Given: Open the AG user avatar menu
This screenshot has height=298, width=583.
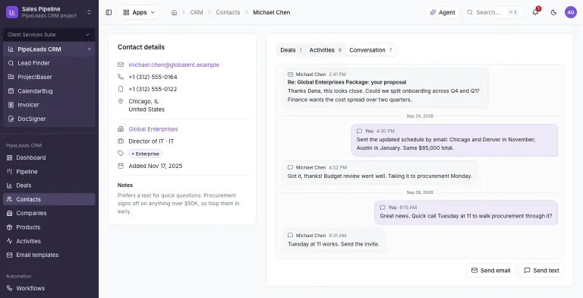Looking at the screenshot, I should [571, 12].
